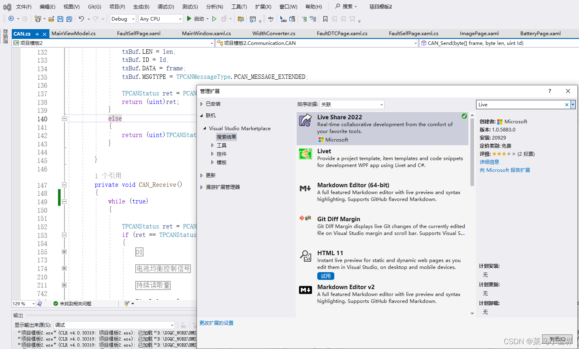Open the Git(G) menu
Image resolution: width=579 pixels, height=349 pixels.
coord(94,7)
